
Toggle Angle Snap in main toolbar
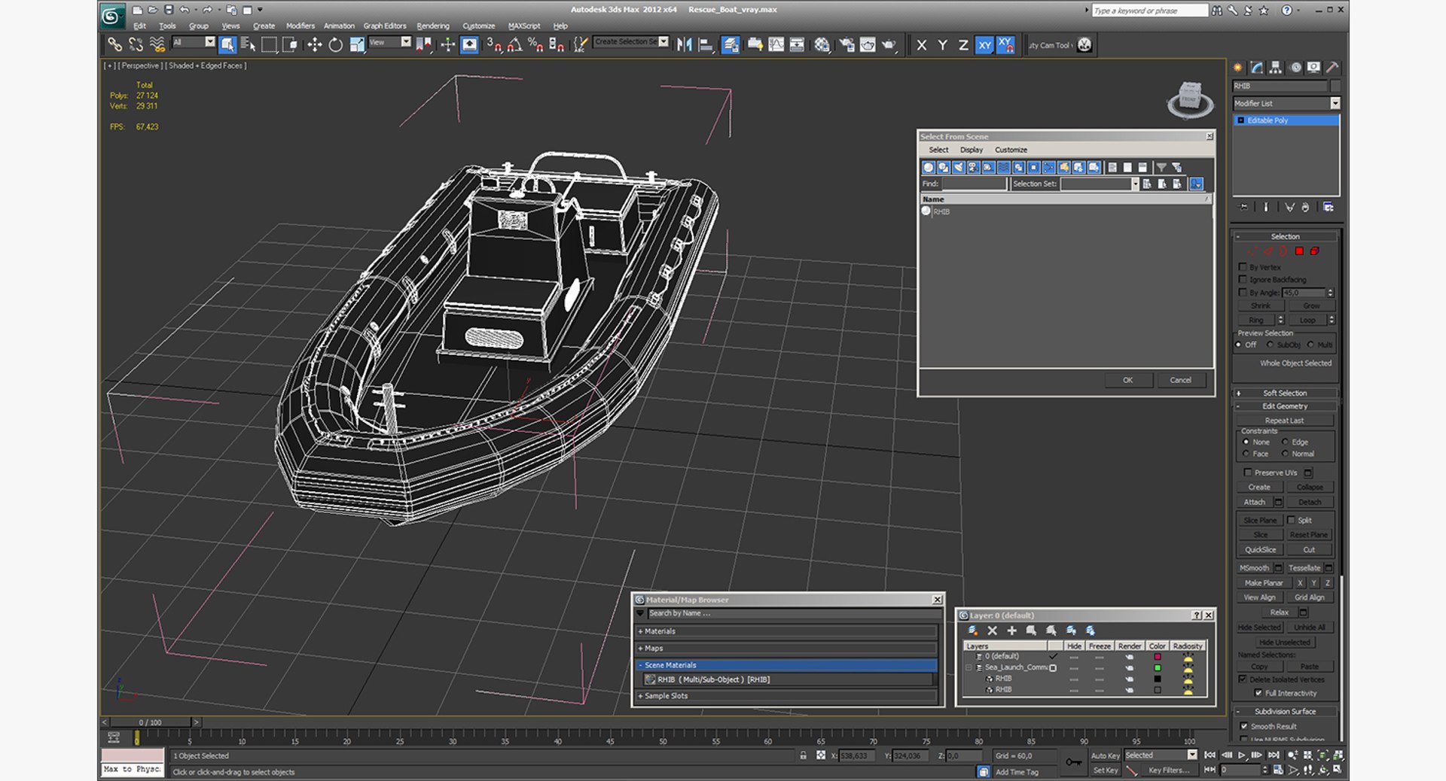(514, 45)
